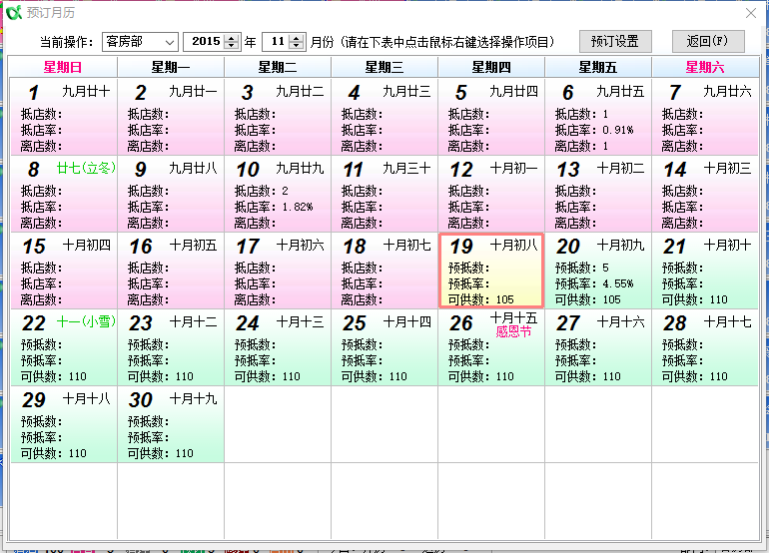Select day 2 cell 九月廿一
769x553 pixels.
point(171,117)
